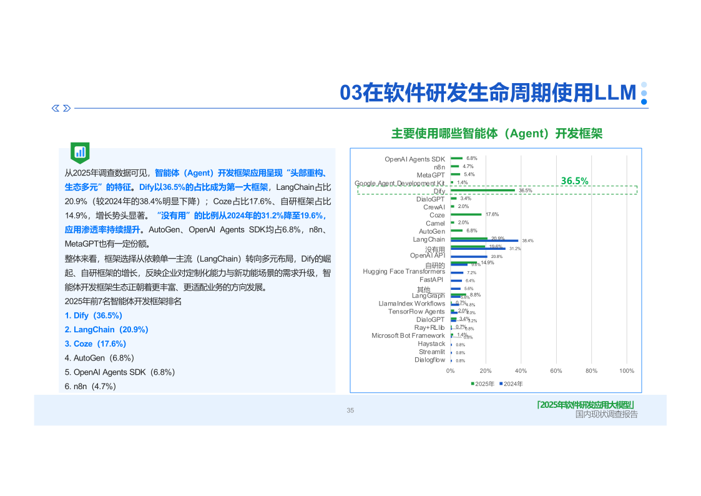Click the 2024年 legend label text
The image size is (701, 496).
pos(513,384)
